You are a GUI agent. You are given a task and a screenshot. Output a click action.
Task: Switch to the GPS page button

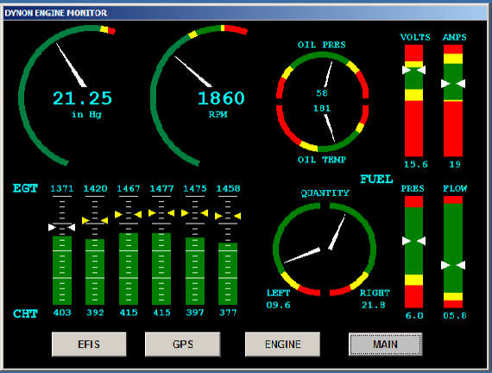pyautogui.click(x=183, y=345)
